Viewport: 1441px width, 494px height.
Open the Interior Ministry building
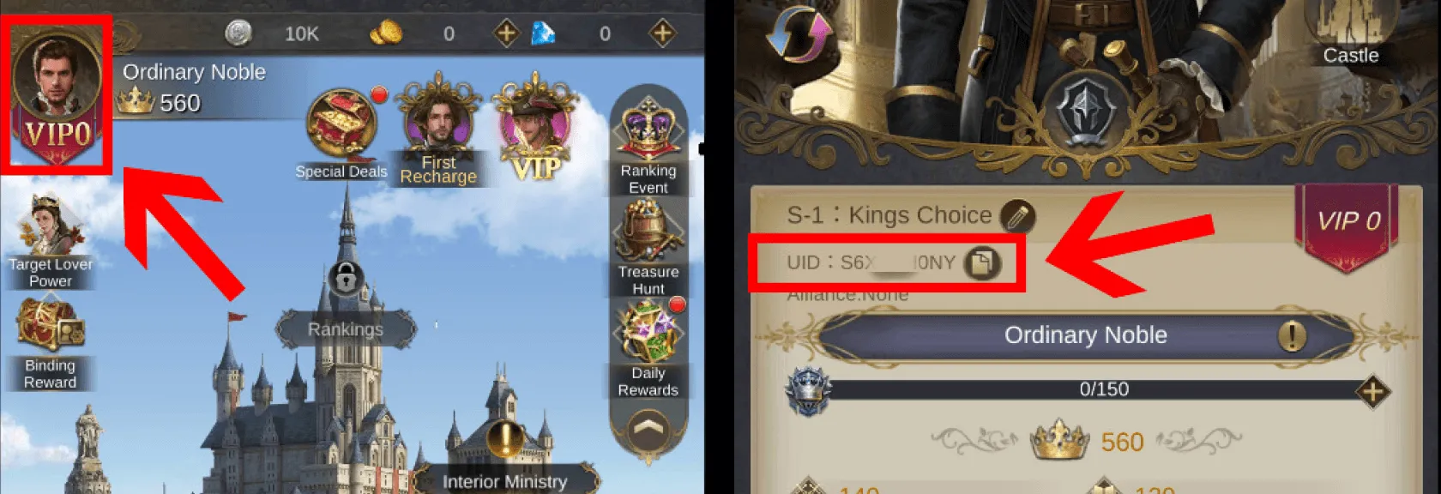(x=505, y=480)
